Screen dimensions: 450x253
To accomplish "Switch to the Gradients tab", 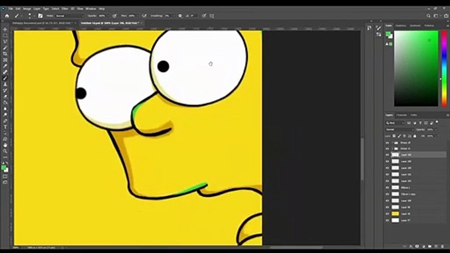I will pyautogui.click(x=415, y=26).
